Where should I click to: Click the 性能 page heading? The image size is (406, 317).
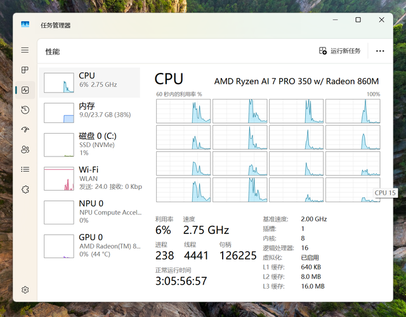pyautogui.click(x=53, y=51)
